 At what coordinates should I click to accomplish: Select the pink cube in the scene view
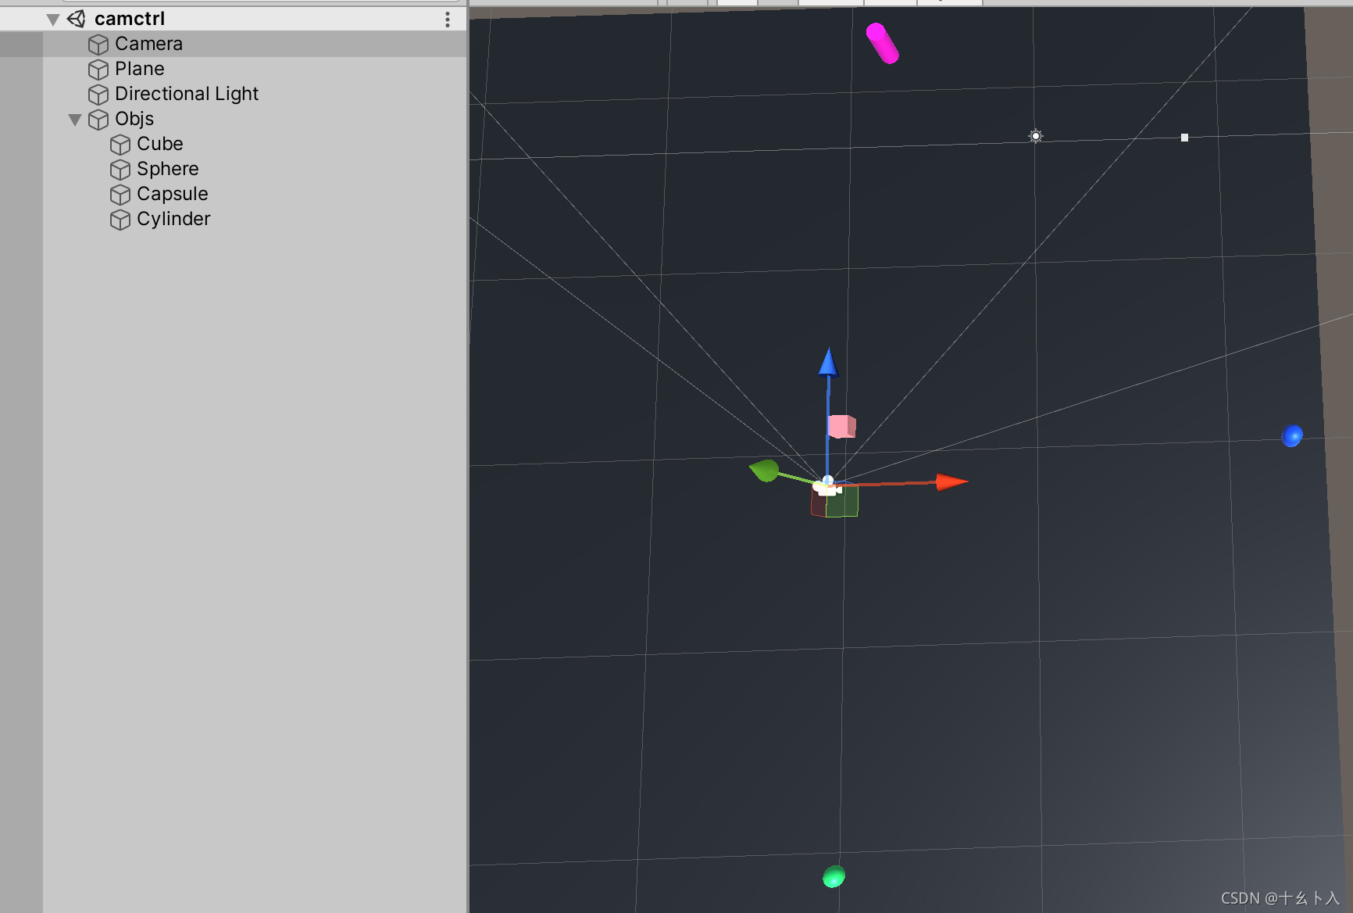pyautogui.click(x=841, y=426)
